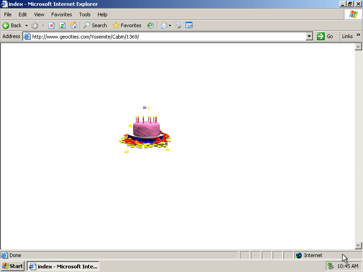Expand the address bar URL dropdown
Screen dimensions: 363x272
[x=309, y=36]
